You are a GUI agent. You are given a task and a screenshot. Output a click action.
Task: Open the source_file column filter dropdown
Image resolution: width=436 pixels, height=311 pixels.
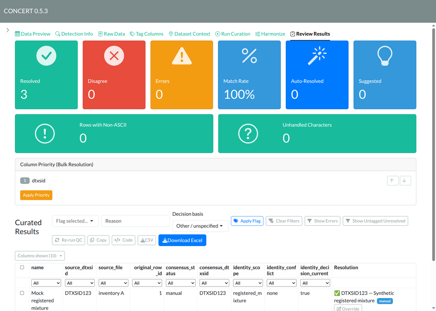(x=113, y=283)
